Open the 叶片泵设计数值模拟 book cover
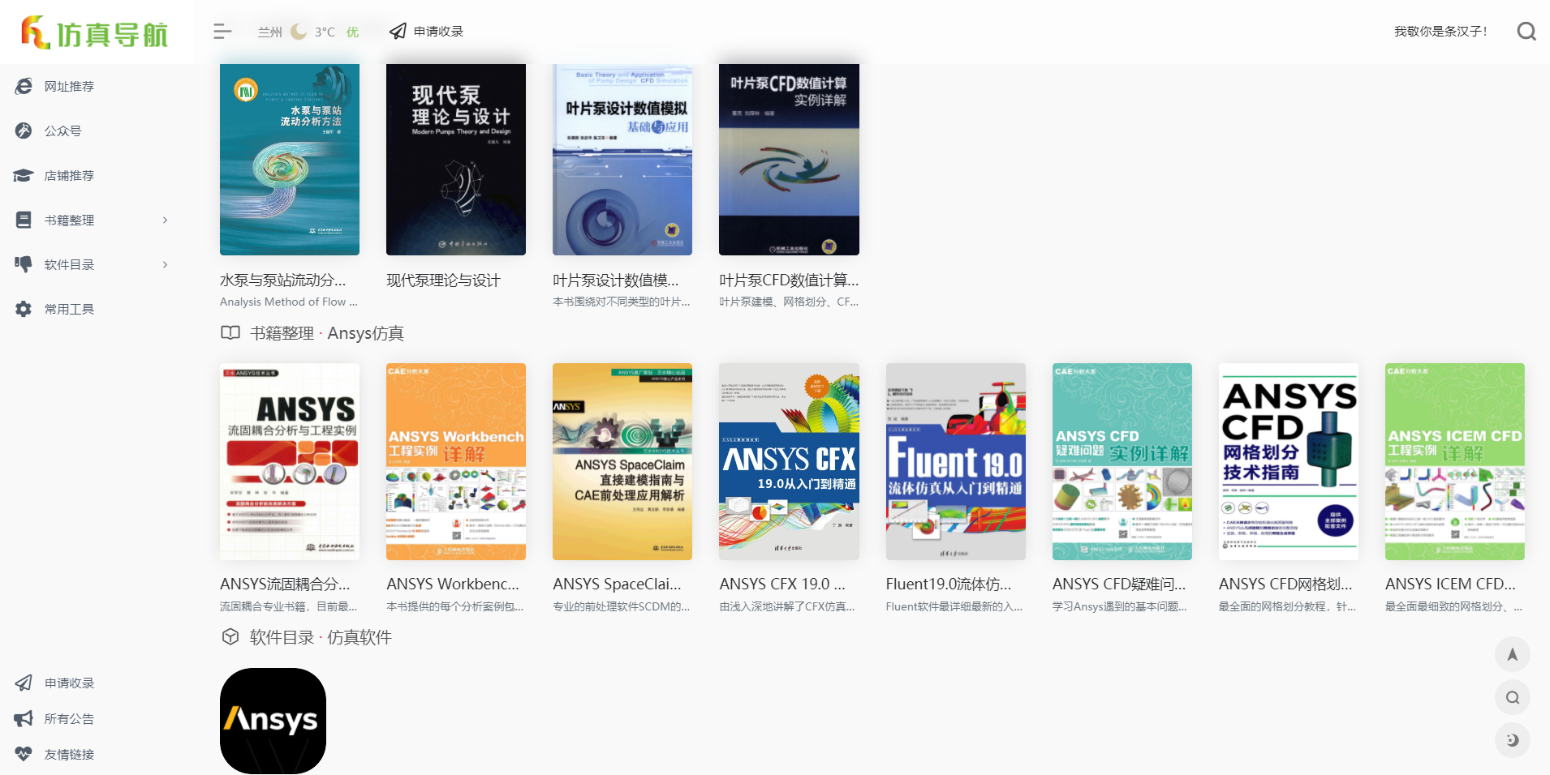Image resolution: width=1550 pixels, height=775 pixels. pos(622,160)
